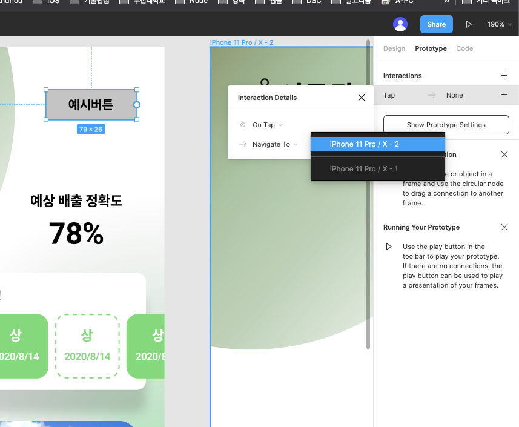
Task: Select the Tap None interaction row
Action: (446, 95)
